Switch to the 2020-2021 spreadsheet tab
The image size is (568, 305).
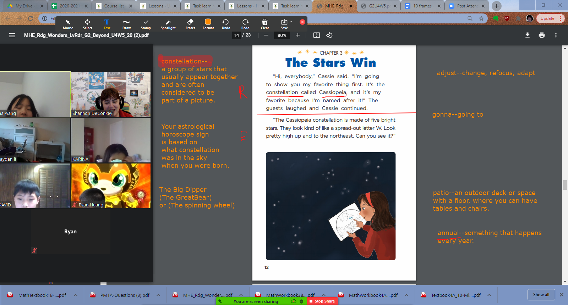tap(70, 6)
